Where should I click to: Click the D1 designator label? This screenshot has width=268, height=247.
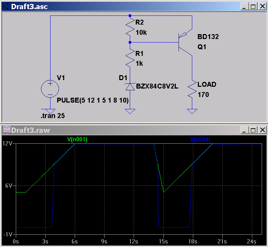pos(123,78)
